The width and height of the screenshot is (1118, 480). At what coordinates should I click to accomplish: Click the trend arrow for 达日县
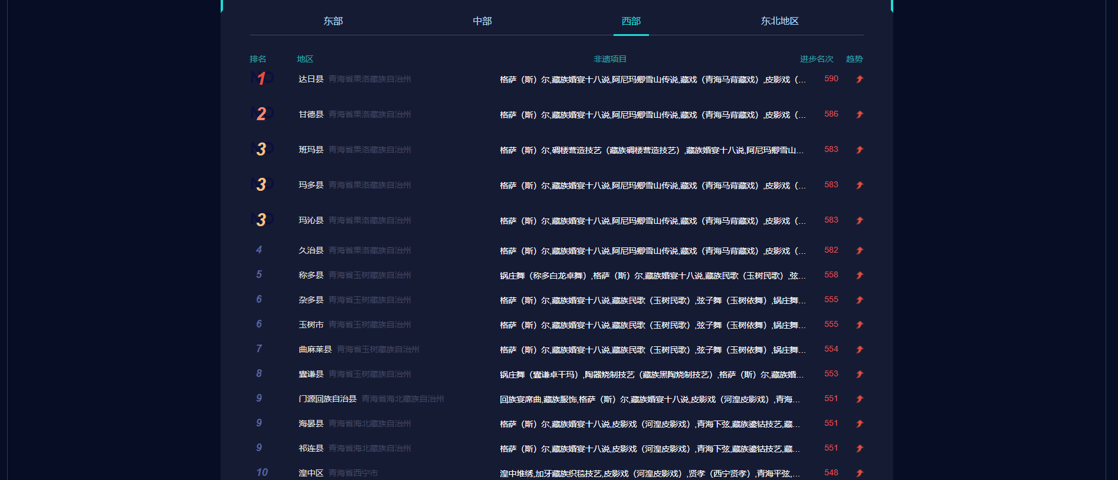click(x=860, y=79)
